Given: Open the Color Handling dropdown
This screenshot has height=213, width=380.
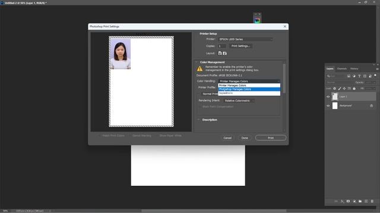Looking at the screenshot, I should coord(249,81).
